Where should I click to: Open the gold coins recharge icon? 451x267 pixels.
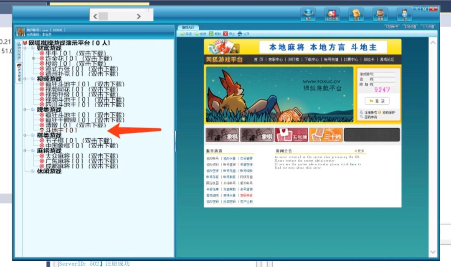pos(356,14)
